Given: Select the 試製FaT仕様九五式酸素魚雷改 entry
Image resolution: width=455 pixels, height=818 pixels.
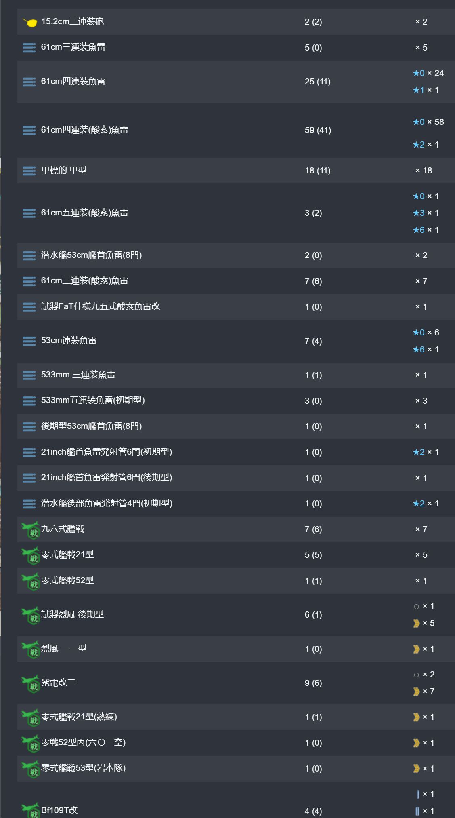Looking at the screenshot, I should tap(236, 307).
